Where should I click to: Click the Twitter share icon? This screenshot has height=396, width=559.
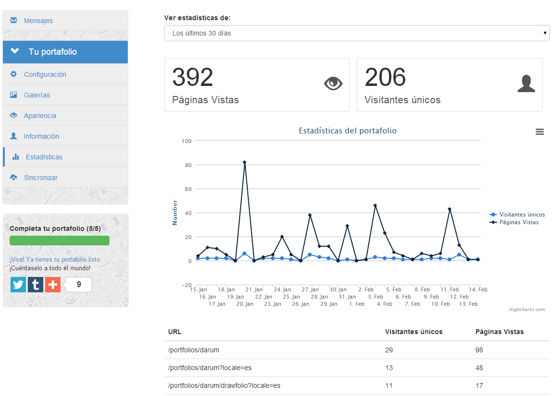(18, 285)
